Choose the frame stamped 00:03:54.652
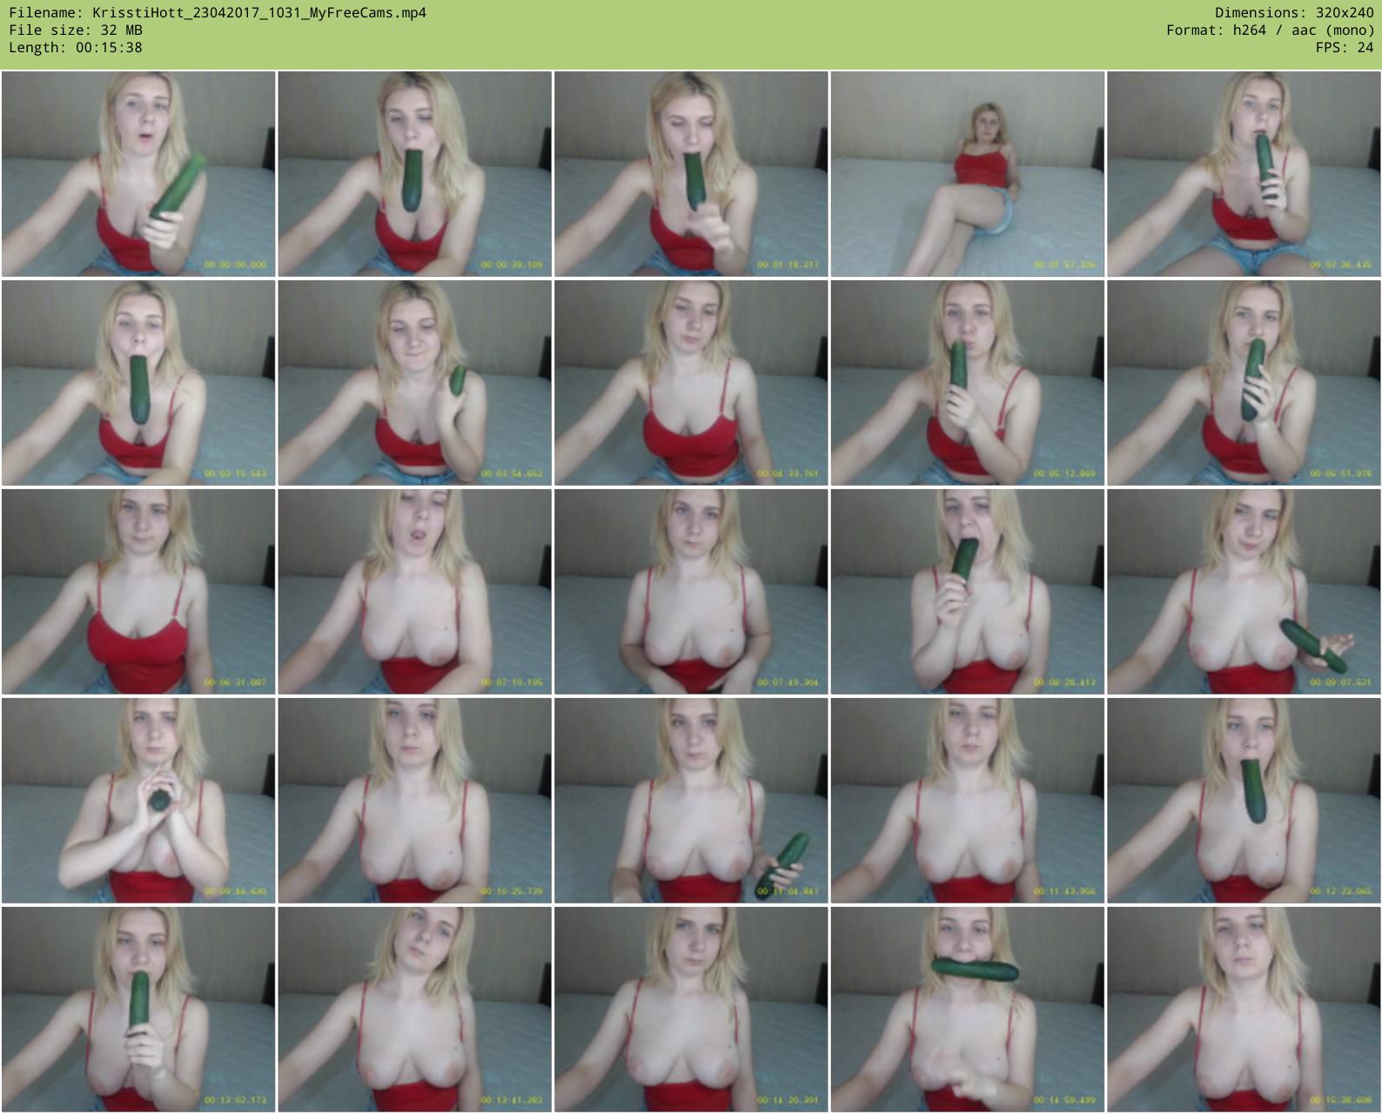1382x1114 pixels. tap(415, 383)
